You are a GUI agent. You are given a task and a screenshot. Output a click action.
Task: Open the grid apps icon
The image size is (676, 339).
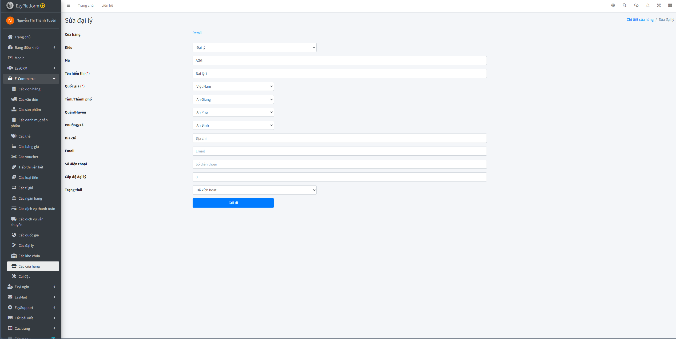pyautogui.click(x=670, y=5)
